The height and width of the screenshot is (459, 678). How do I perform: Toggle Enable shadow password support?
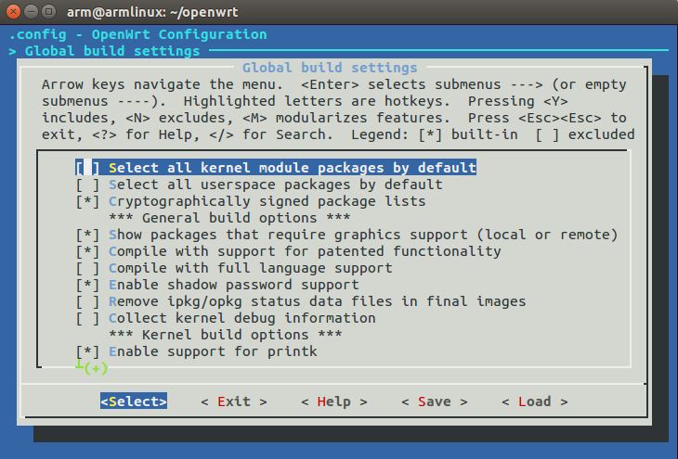(217, 285)
